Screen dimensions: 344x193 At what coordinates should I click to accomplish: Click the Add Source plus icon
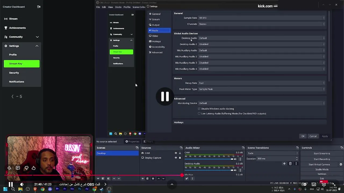pyautogui.click(x=143, y=179)
